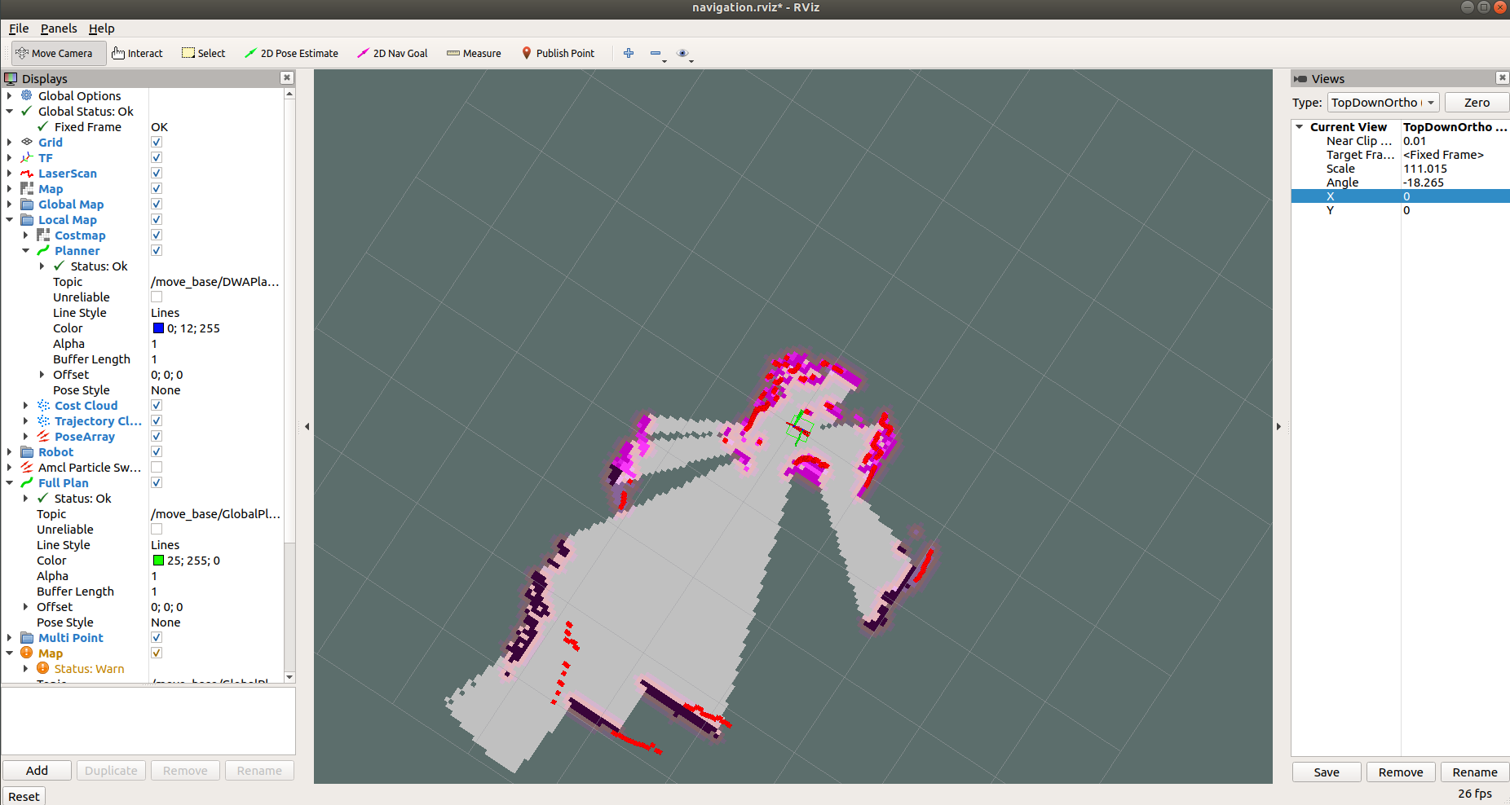Close the Displays panel
Image resolution: width=1510 pixels, height=805 pixels.
click(x=287, y=77)
